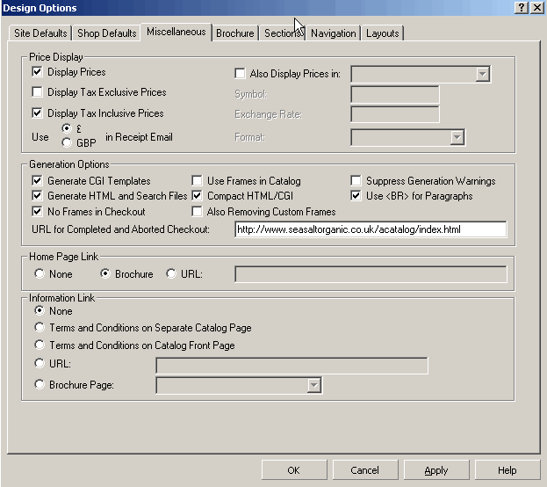Check Suppress Generation Warnings
This screenshot has width=547, height=487.
[x=356, y=181]
